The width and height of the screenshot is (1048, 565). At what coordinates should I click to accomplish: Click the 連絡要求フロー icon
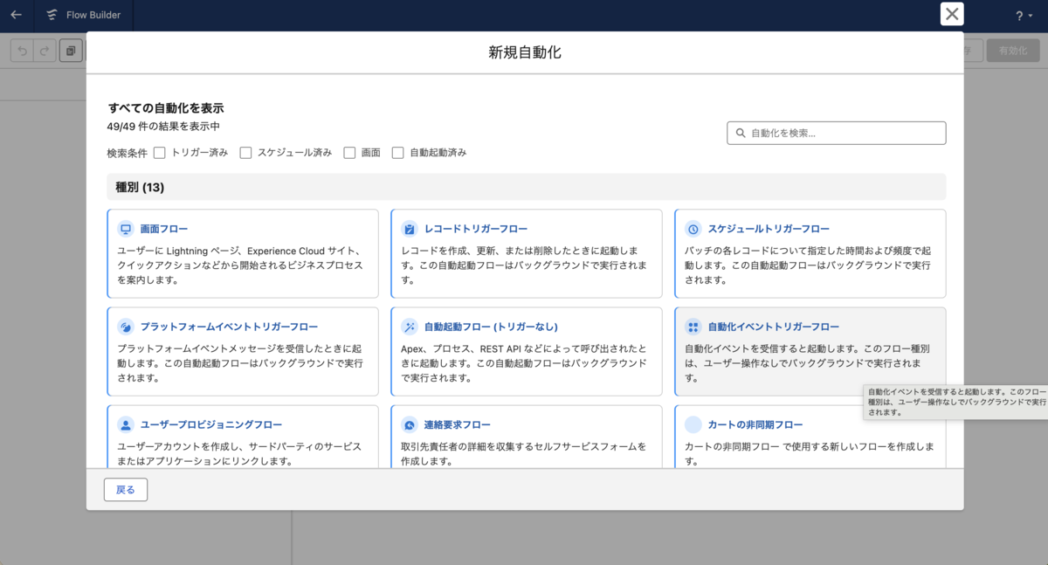click(410, 424)
